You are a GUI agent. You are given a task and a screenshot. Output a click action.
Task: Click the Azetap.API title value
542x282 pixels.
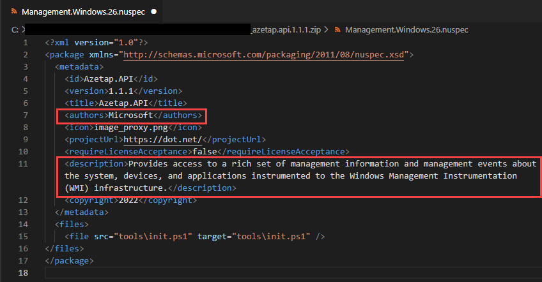(123, 103)
